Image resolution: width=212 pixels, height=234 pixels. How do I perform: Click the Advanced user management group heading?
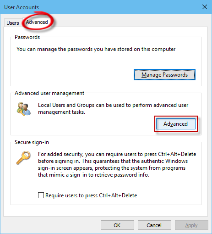pyautogui.click(x=49, y=93)
